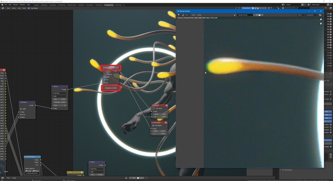Add a new workspace with the plus button
The image size is (333, 181).
[124, 5]
